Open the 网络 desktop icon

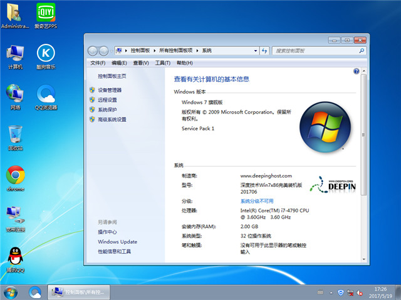coord(15,97)
